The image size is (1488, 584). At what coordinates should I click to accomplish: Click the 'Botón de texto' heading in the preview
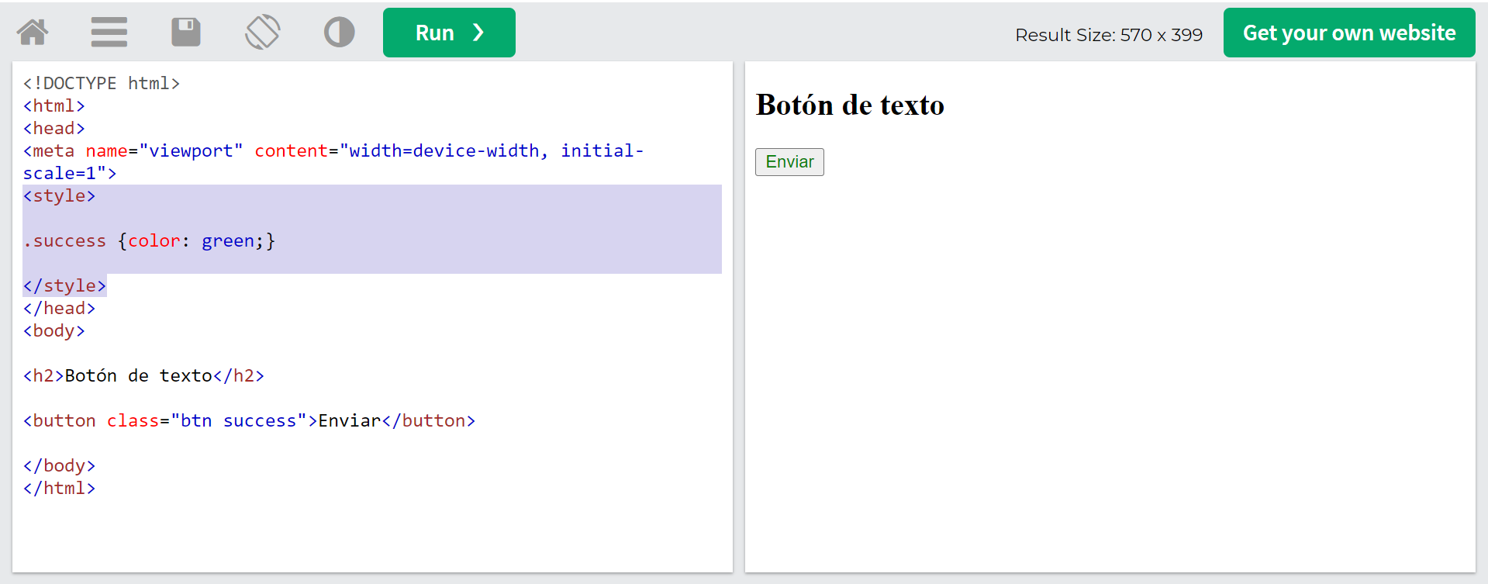(850, 105)
